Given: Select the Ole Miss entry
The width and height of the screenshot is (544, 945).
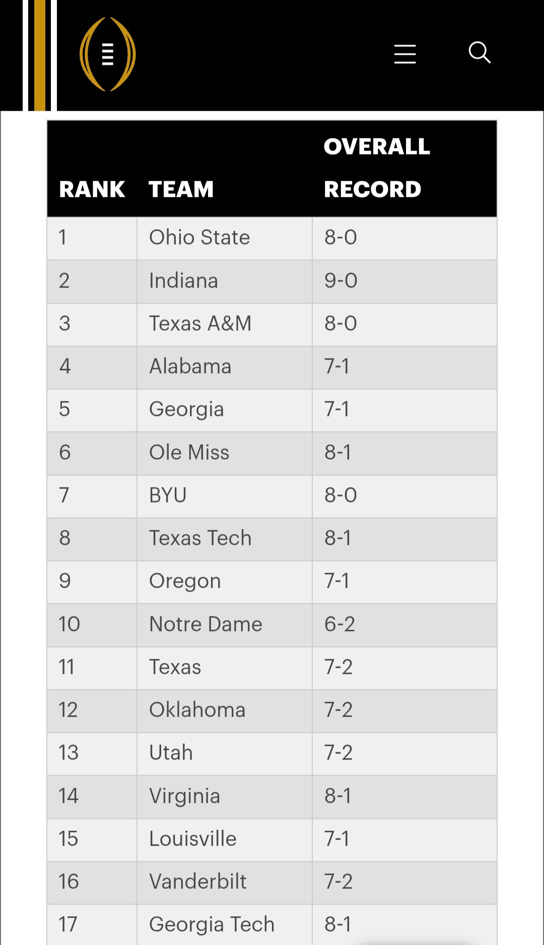Looking at the screenshot, I should (189, 452).
